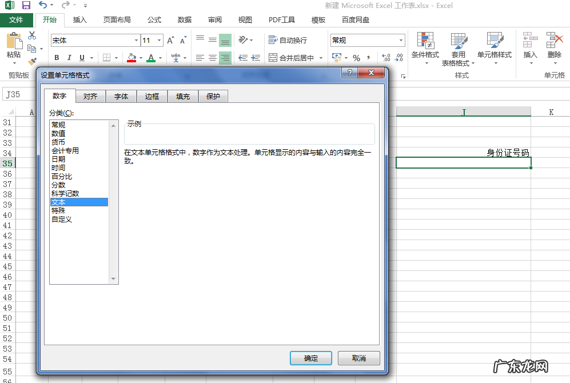Open the 保护 tab in dialog
The image size is (570, 383).
(213, 96)
